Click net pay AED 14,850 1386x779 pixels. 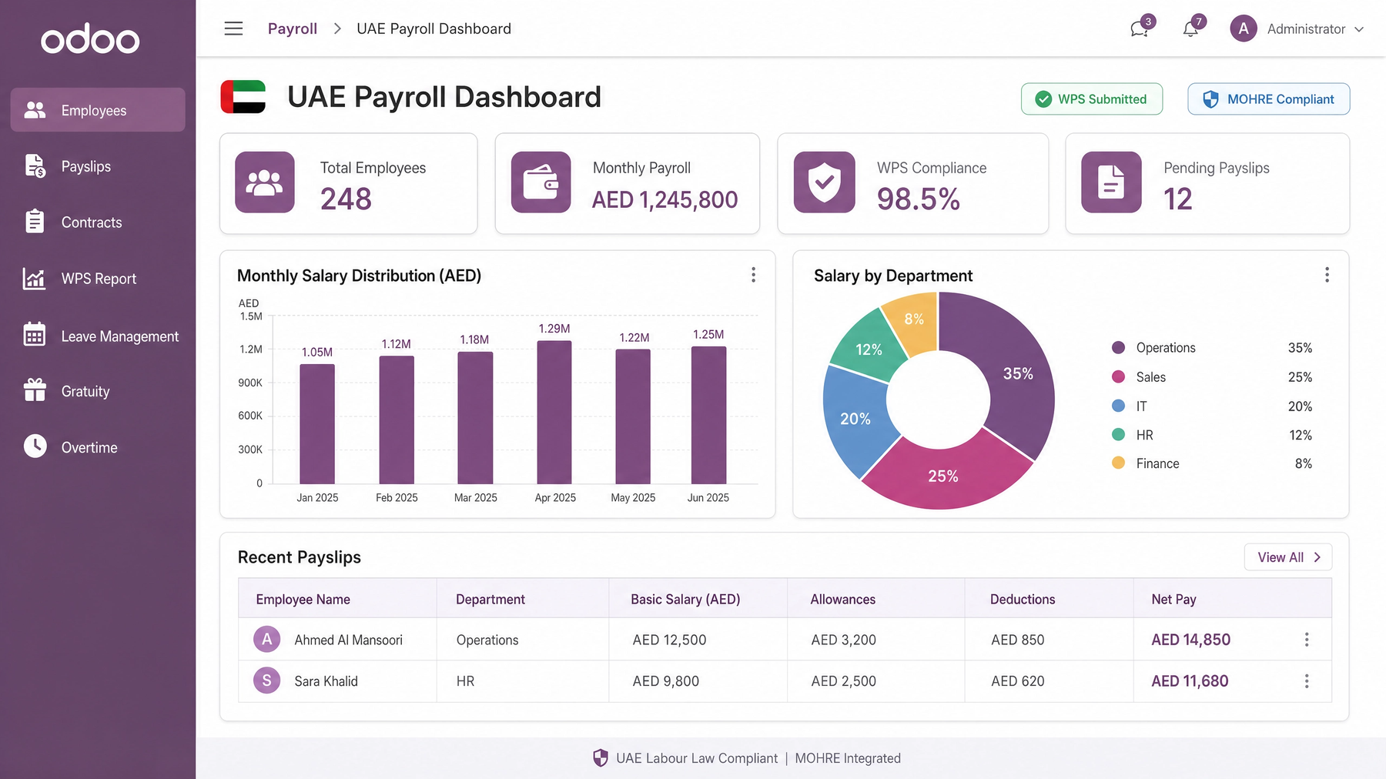(x=1190, y=640)
